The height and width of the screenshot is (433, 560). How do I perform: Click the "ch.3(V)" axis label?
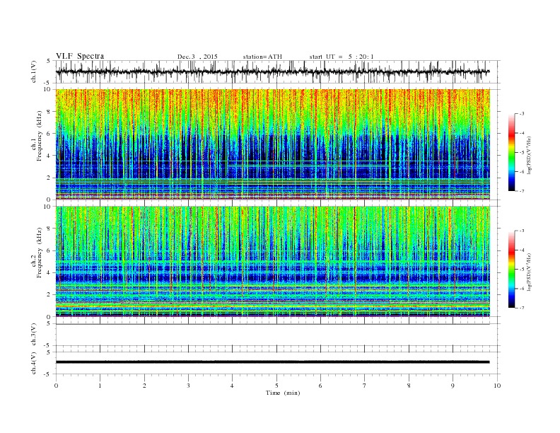pos(33,335)
